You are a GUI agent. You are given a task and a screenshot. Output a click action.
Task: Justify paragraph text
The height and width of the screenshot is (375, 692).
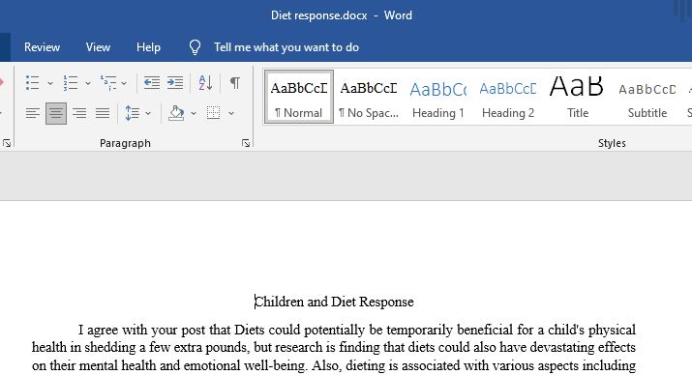point(103,114)
